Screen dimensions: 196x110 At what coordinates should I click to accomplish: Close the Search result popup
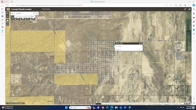141,43
